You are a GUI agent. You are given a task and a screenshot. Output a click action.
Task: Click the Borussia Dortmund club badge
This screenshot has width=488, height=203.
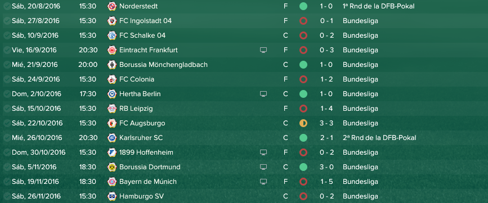click(112, 167)
